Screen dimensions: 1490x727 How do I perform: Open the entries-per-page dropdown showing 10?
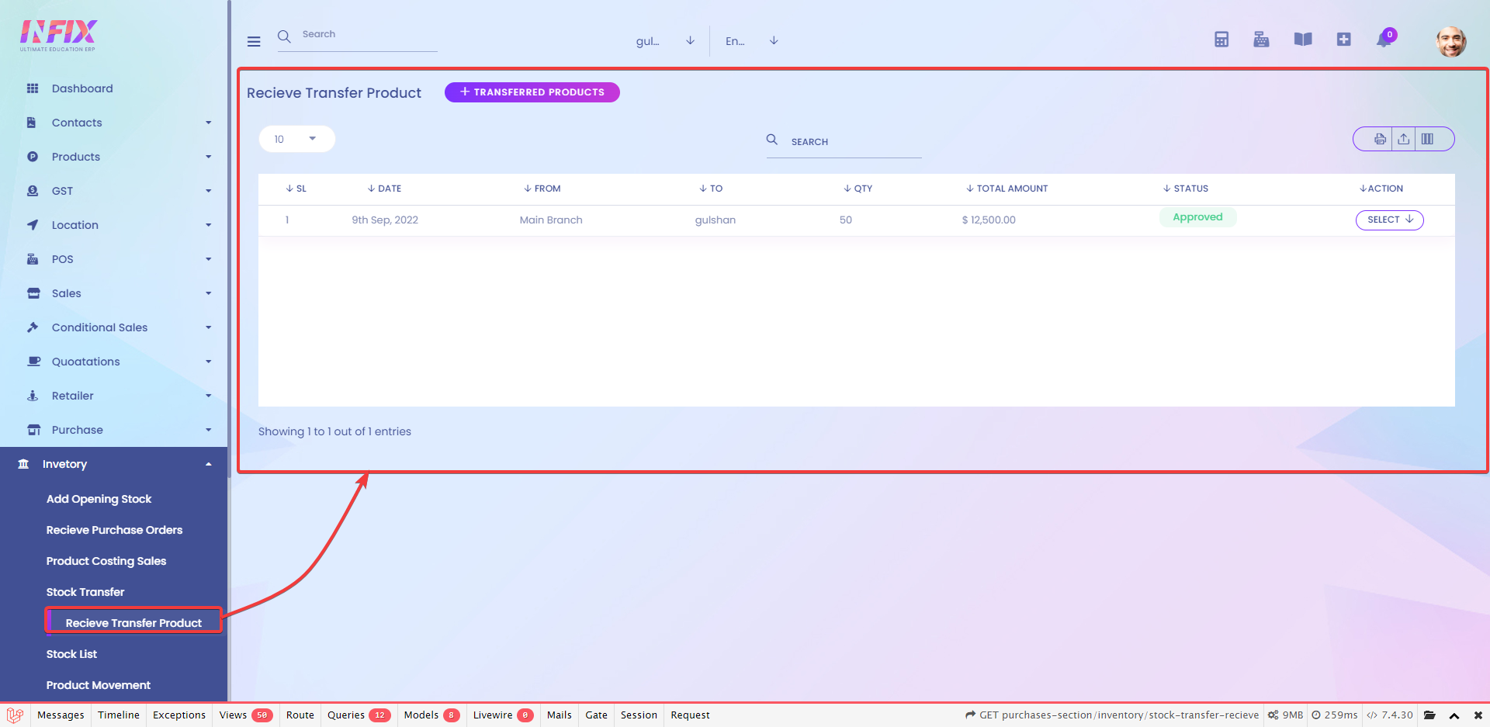296,139
